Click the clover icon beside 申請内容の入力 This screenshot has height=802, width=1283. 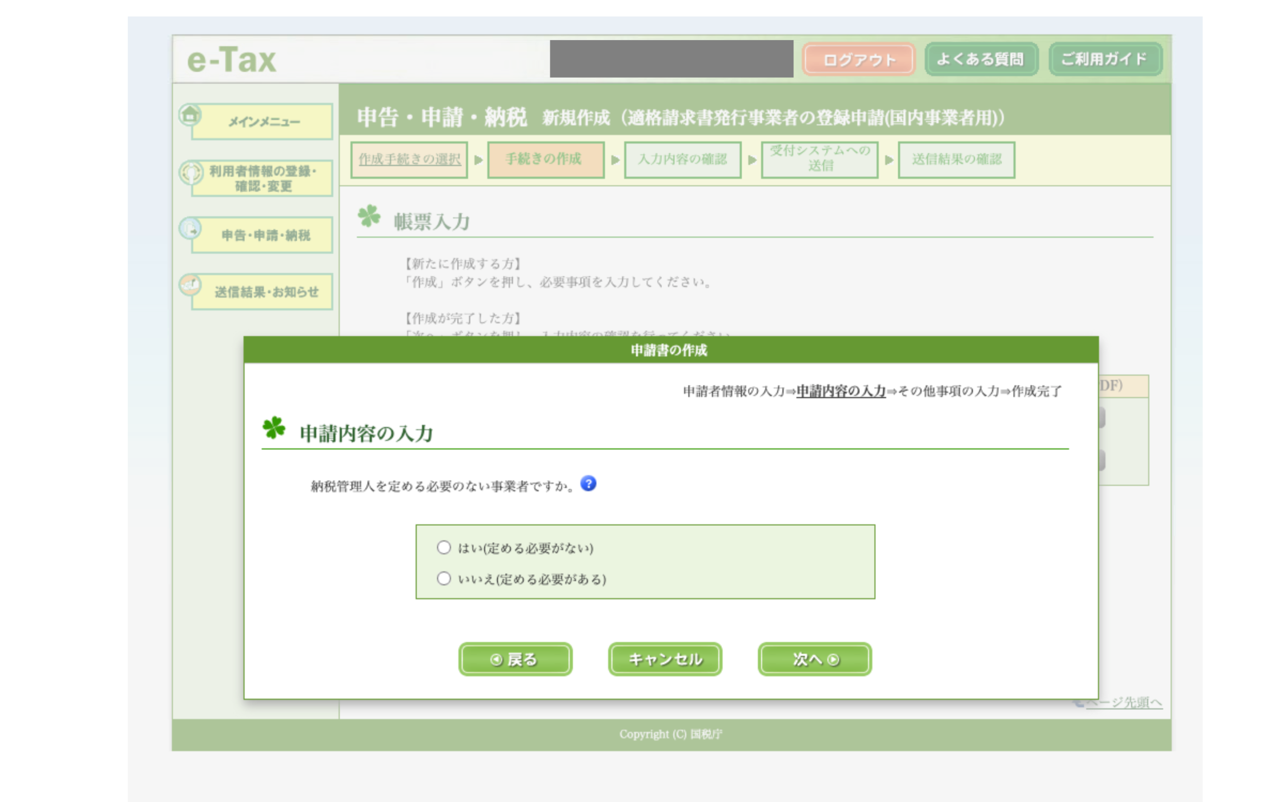pos(274,428)
